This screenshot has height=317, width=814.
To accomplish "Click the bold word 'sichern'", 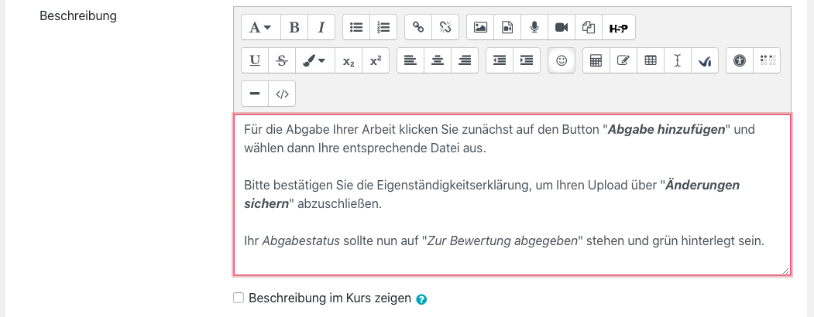I will pos(266,203).
